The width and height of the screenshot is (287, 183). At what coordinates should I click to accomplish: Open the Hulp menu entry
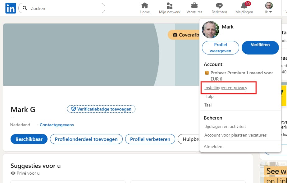click(x=209, y=96)
